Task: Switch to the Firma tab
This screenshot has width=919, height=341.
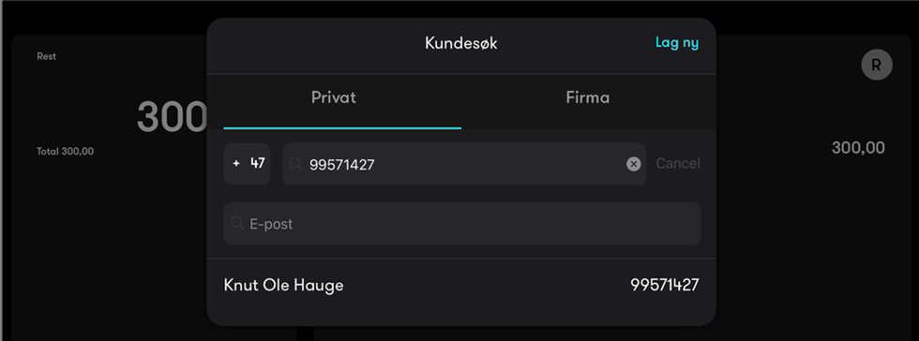Action: point(588,97)
